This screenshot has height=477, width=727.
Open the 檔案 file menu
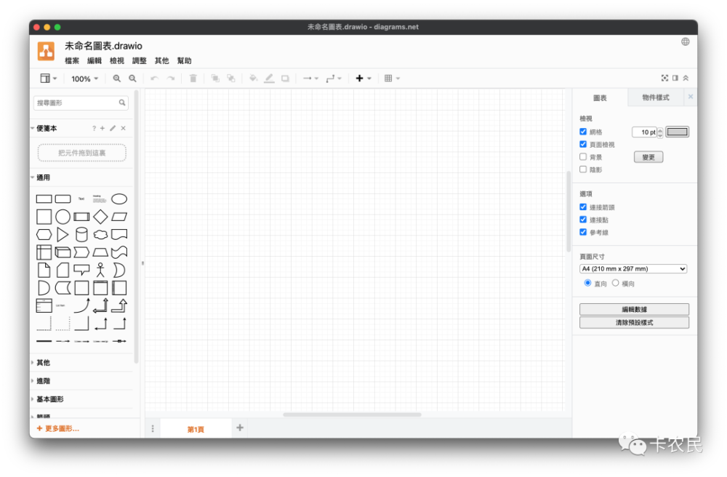pos(72,61)
